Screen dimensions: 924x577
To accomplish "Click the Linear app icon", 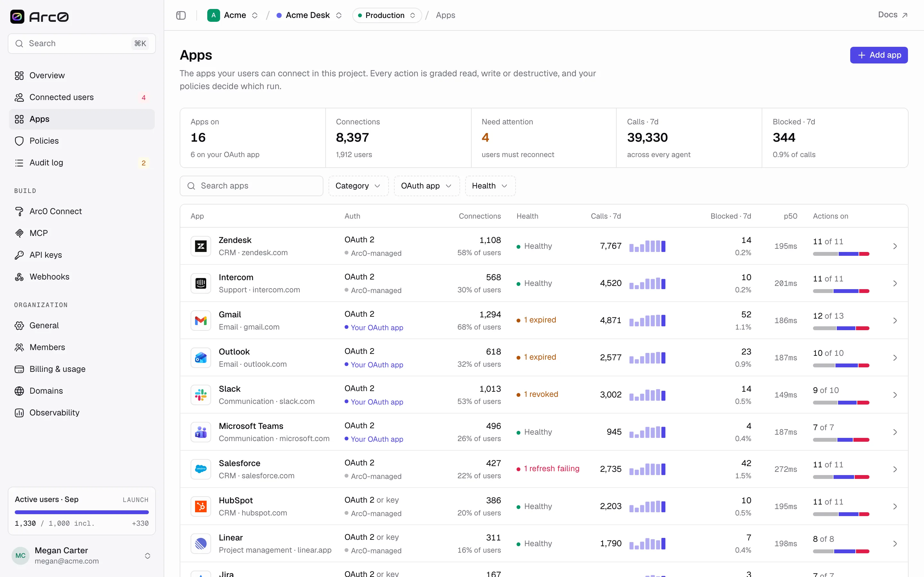I will [x=201, y=543].
